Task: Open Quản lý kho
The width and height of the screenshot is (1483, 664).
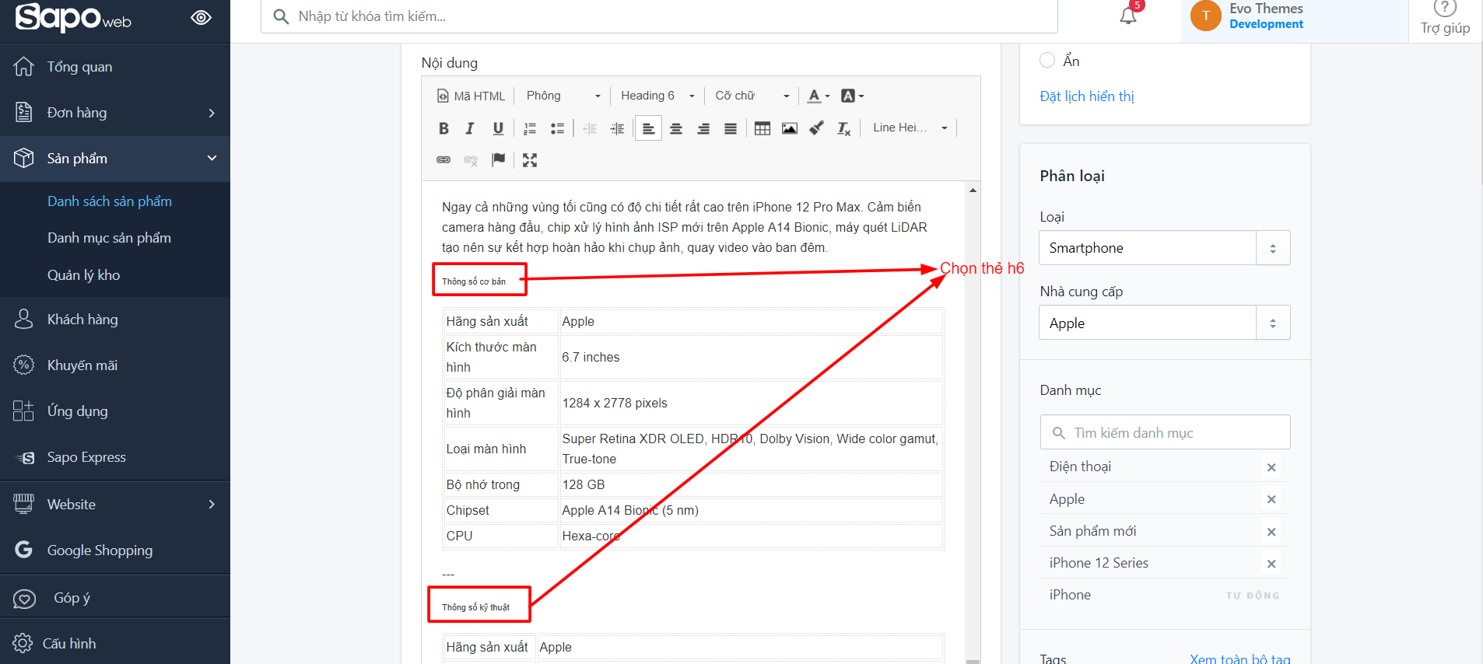Action: [83, 275]
